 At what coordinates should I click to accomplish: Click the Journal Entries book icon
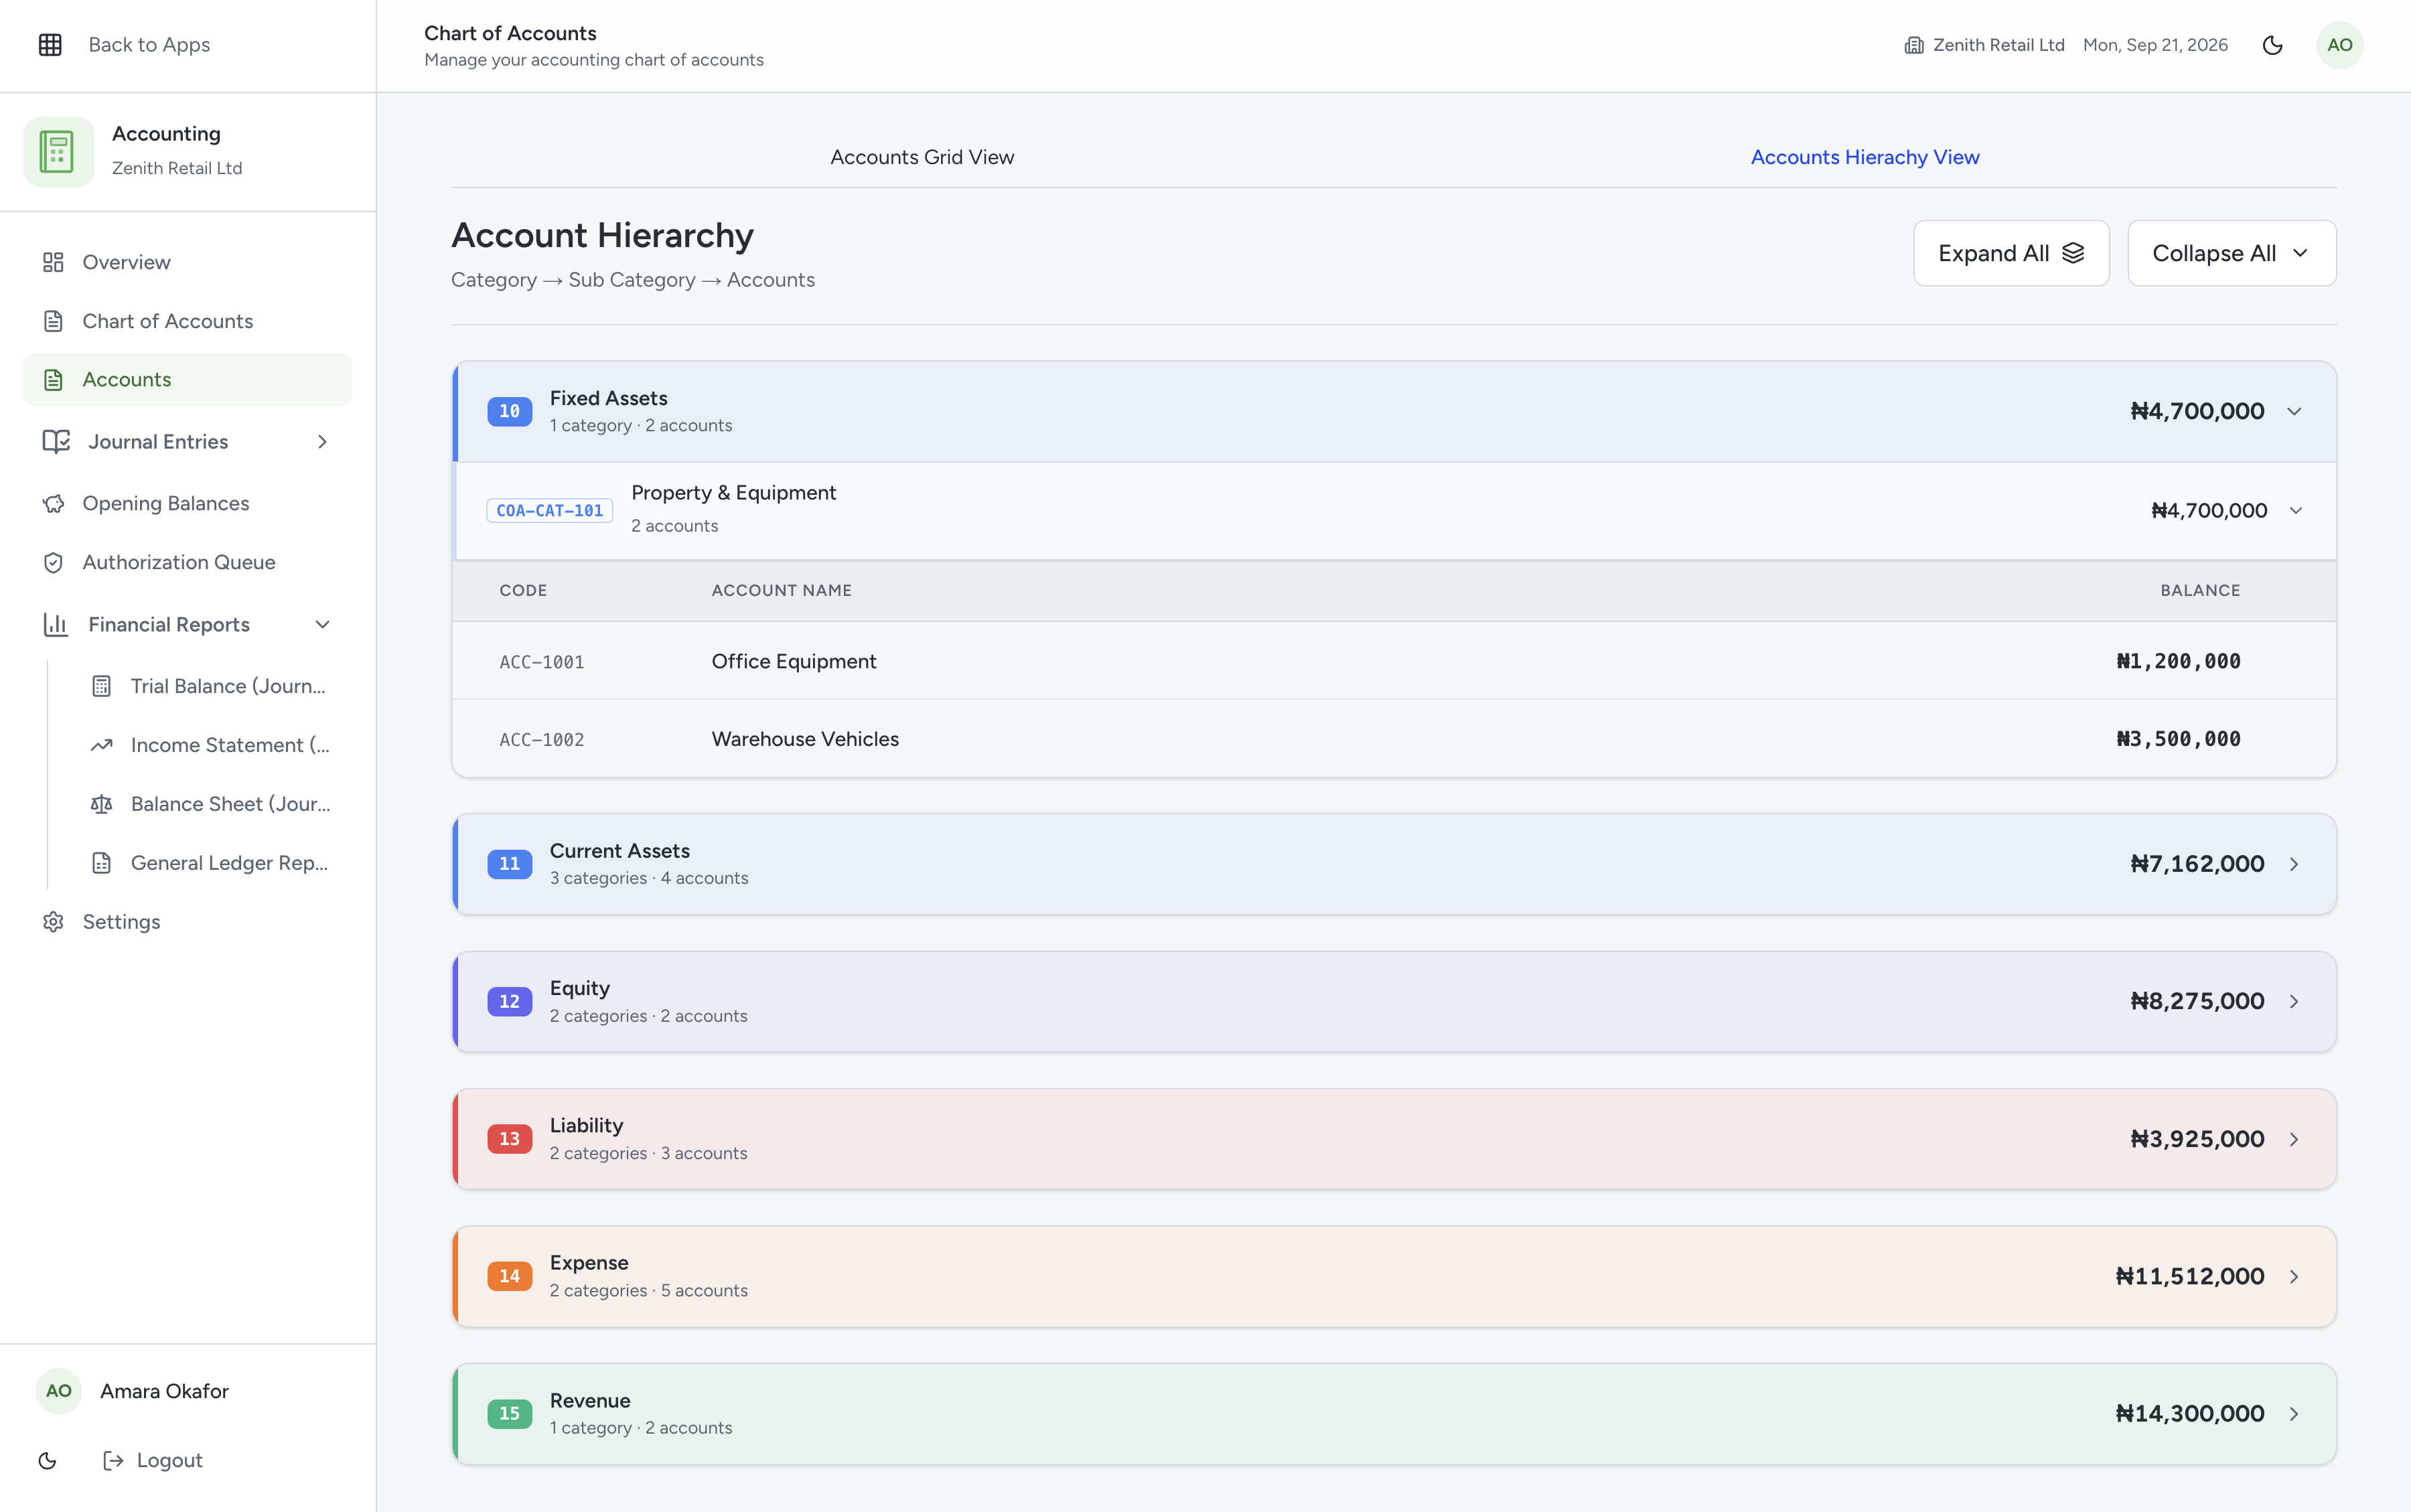coord(56,441)
